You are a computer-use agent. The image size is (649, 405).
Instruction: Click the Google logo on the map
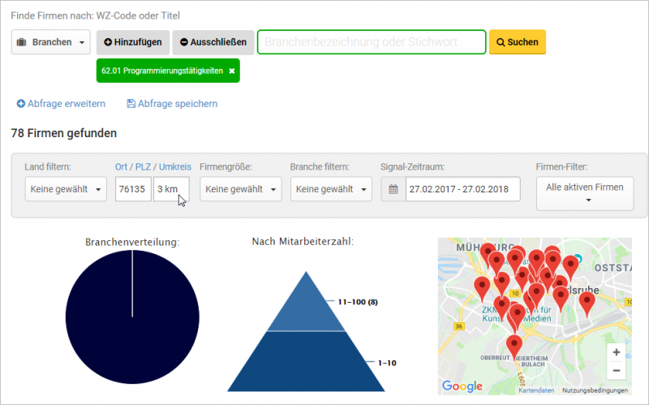click(x=462, y=386)
